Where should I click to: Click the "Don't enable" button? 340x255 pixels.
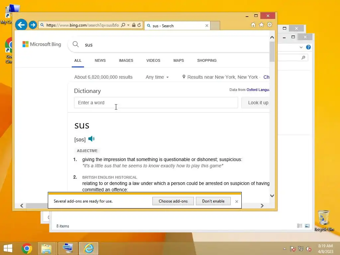tap(213, 201)
